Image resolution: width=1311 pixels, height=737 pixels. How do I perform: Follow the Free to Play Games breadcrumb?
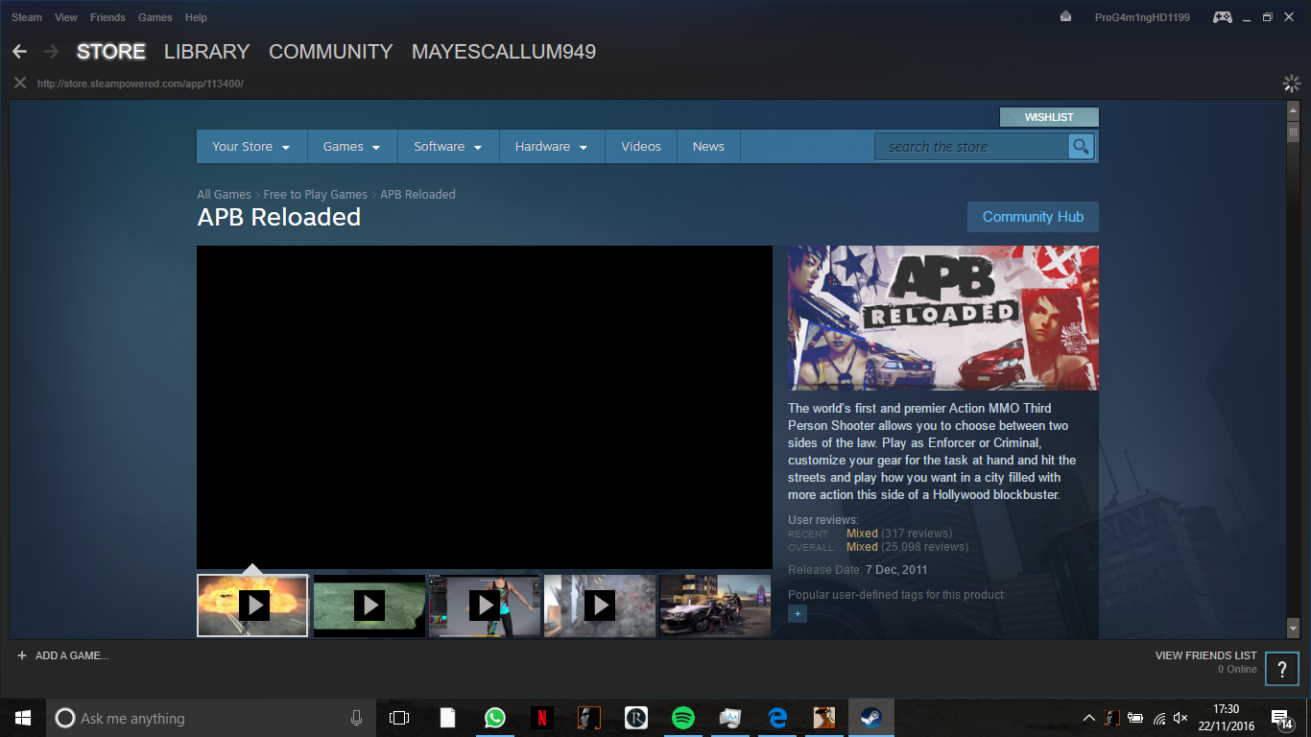click(x=316, y=194)
